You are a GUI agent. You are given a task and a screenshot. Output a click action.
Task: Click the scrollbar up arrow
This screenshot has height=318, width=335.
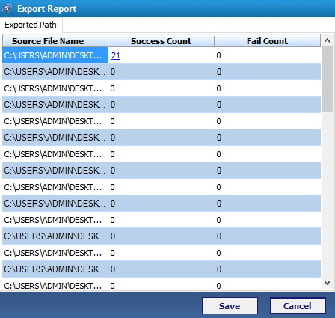pyautogui.click(x=327, y=40)
